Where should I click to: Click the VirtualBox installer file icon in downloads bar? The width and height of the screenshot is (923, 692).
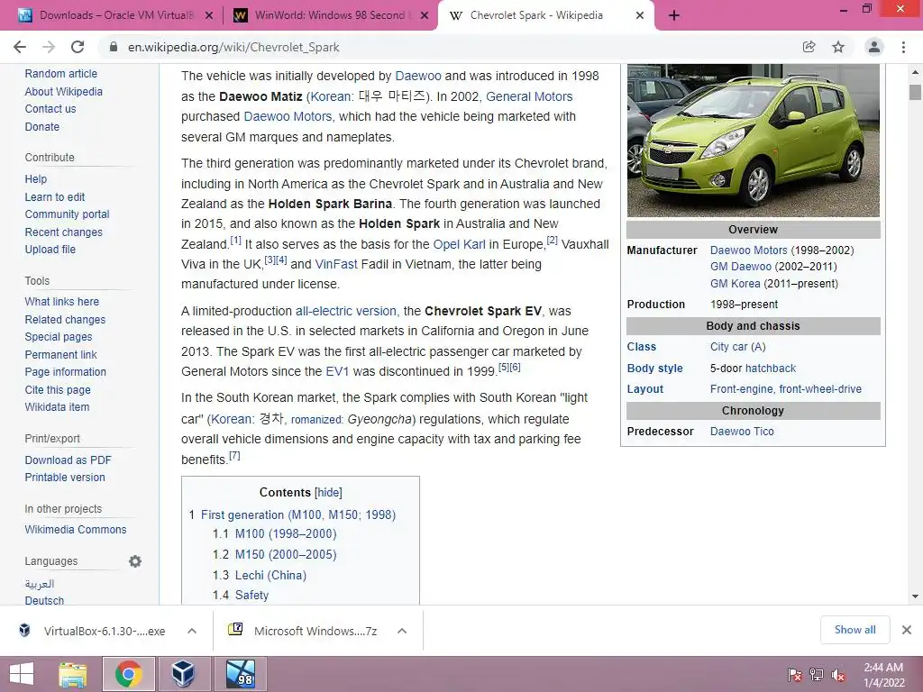(x=24, y=630)
